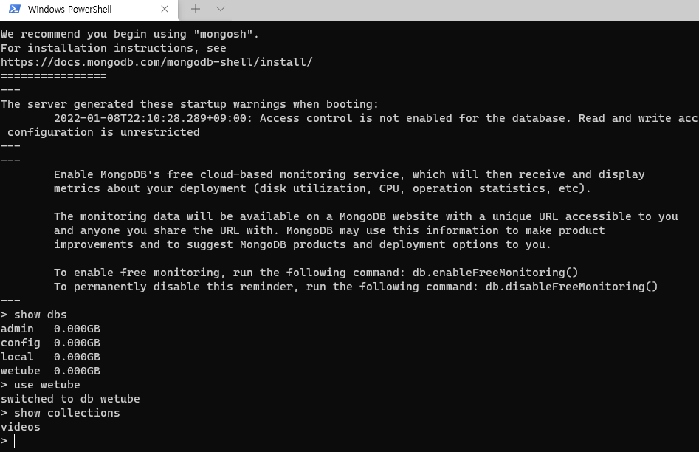The width and height of the screenshot is (699, 452).
Task: Click the "switched to db wetube" output
Action: point(70,399)
